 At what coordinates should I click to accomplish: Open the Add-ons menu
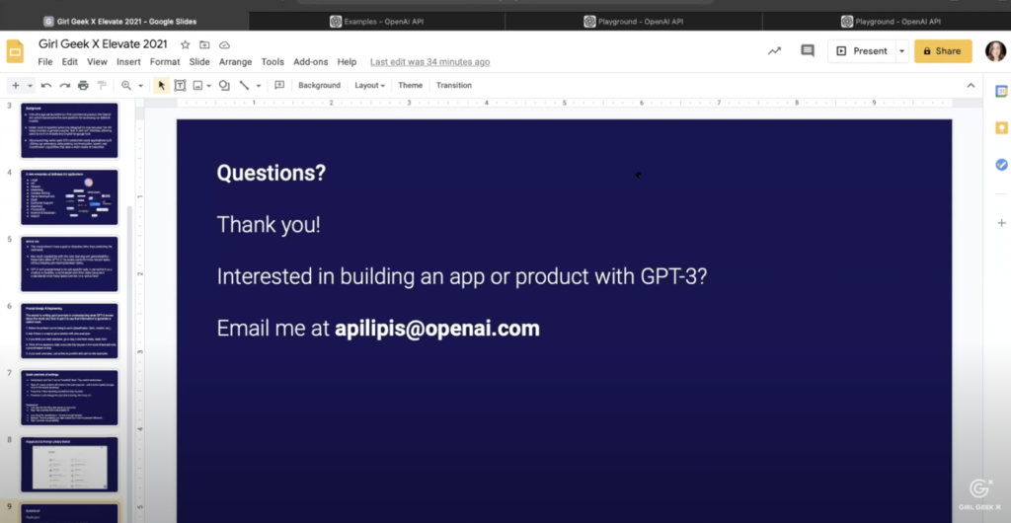coord(311,62)
